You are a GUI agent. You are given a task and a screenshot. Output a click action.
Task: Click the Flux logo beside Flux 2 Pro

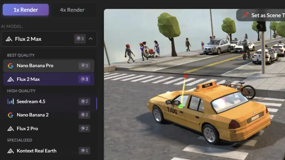tap(10, 129)
